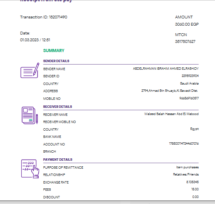Screen dimensions: 215x204
Task: Select receiver name Waleed Salah Hassan Abd El Mabood
Action: pyautogui.click(x=172, y=114)
